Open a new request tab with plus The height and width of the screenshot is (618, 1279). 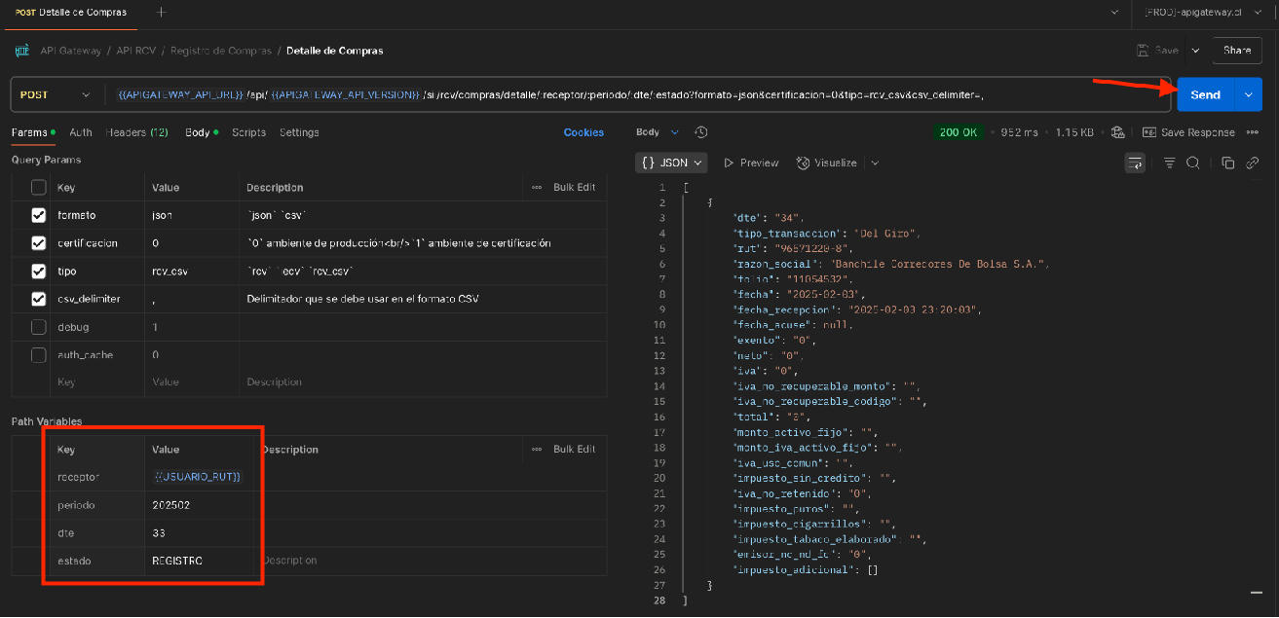pos(162,12)
